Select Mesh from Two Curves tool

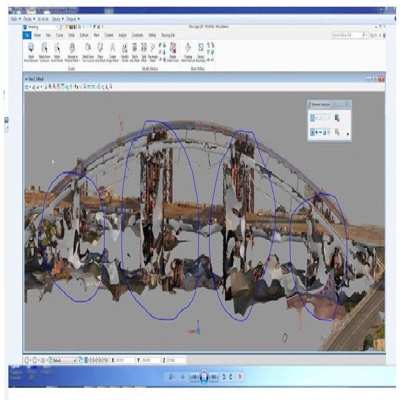click(x=88, y=52)
